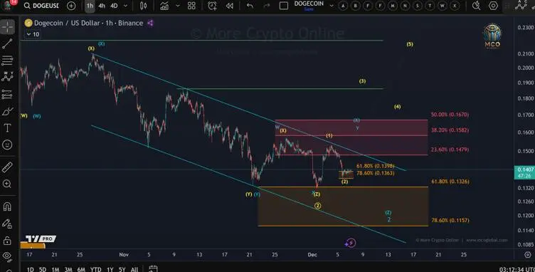
Task: Open the Indicators dialog
Action: 164,6
